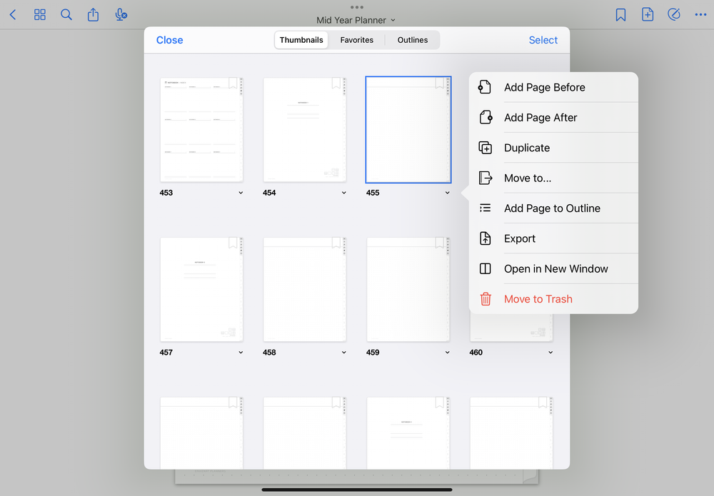Click the Select button to pick pages
The image size is (714, 496).
(543, 40)
